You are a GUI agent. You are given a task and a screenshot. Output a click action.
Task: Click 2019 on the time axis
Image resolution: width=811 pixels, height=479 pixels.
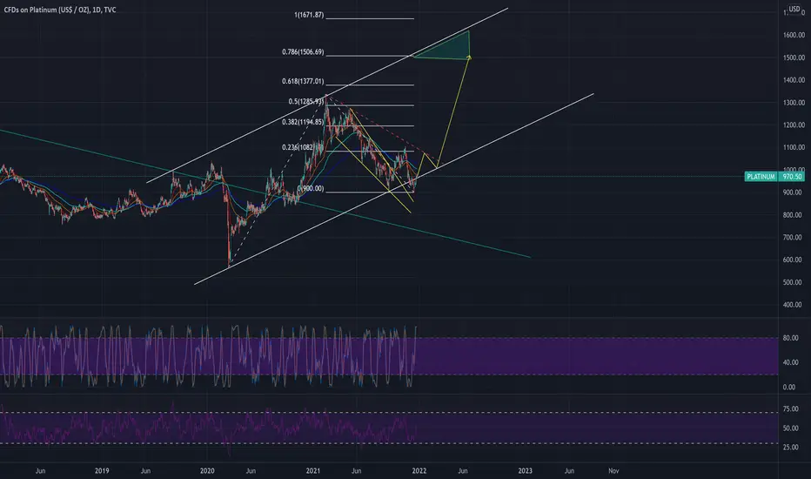pyautogui.click(x=102, y=470)
